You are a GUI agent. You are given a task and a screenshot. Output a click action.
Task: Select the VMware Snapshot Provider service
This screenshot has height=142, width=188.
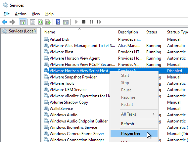[73, 77]
